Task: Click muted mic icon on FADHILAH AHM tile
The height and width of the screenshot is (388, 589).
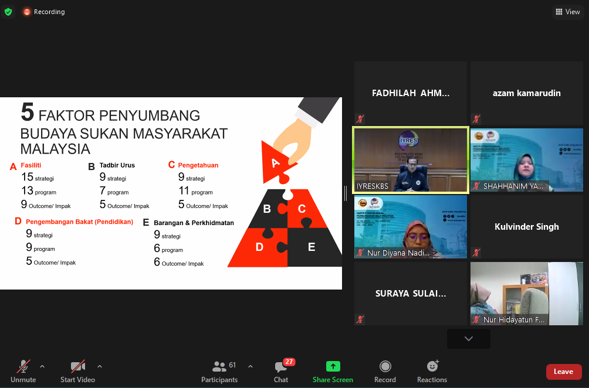Action: point(360,119)
